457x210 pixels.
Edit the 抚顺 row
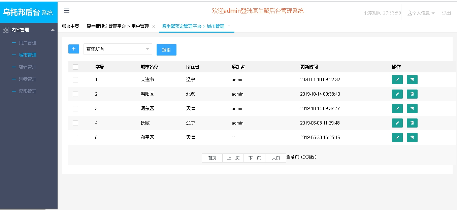pos(397,123)
